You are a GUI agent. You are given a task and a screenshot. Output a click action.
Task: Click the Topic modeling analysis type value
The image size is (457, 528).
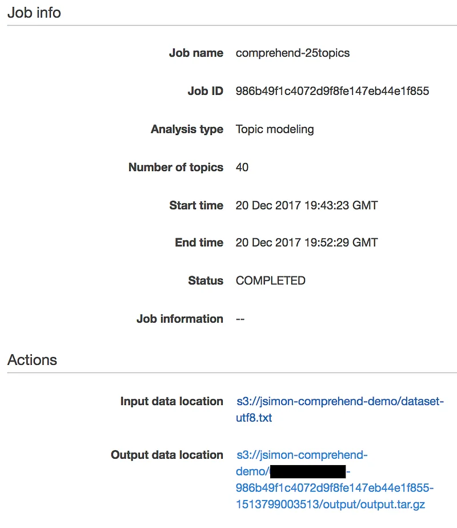point(275,129)
